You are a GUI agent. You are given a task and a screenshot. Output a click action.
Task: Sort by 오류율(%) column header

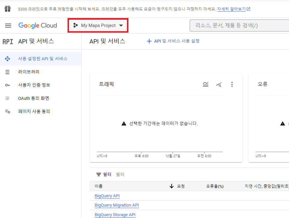[215, 186]
